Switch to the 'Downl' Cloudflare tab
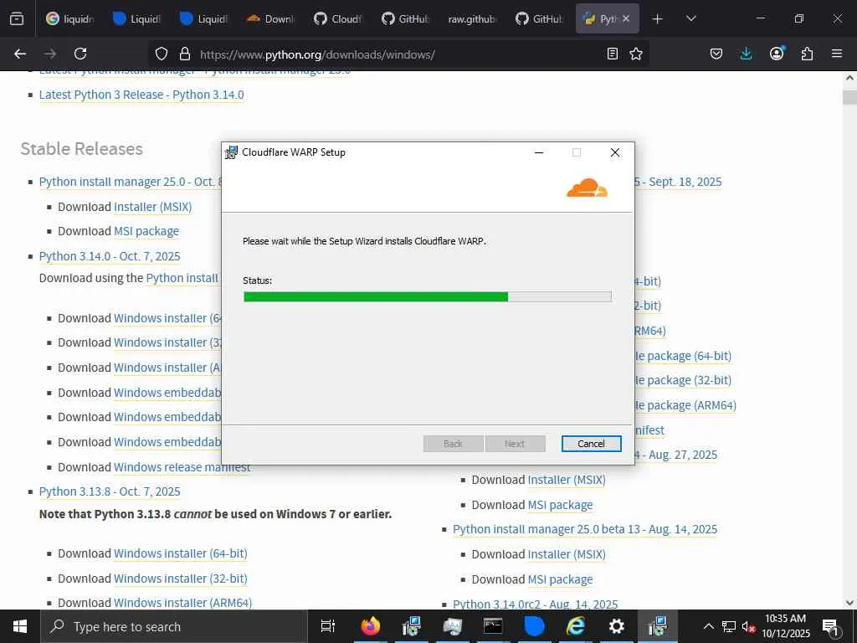The width and height of the screenshot is (857, 643). pos(270,18)
